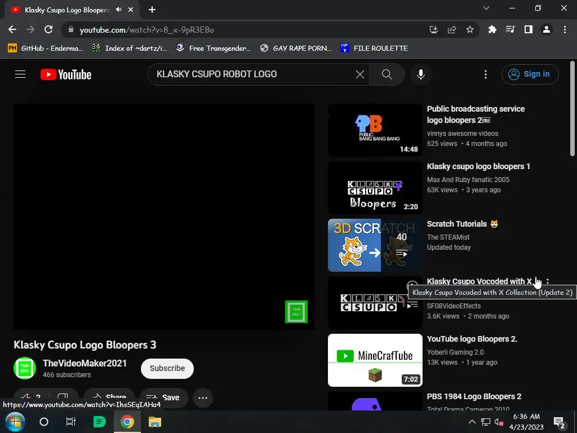Click the "466 subscribers" text
Screen dimensions: 577x433
pyautogui.click(x=66, y=375)
